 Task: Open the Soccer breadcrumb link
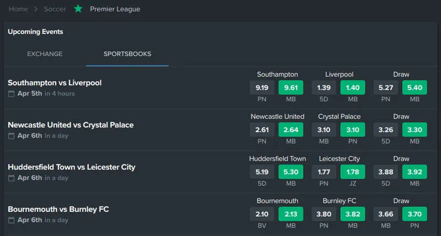click(x=55, y=9)
